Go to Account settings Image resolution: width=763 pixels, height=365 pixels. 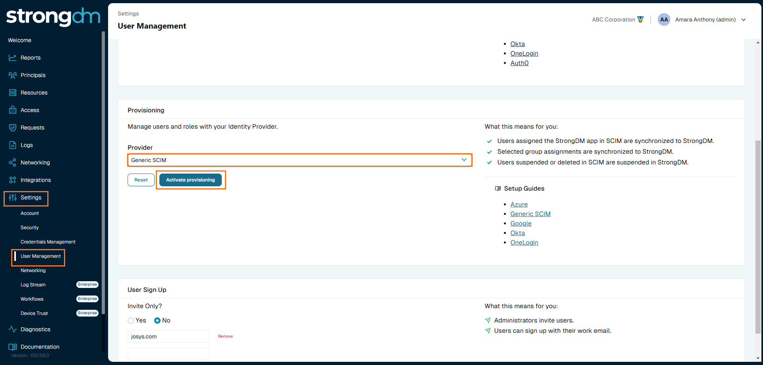pyautogui.click(x=30, y=213)
